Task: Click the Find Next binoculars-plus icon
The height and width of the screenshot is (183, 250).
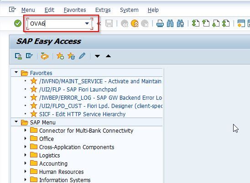Action: (x=180, y=23)
